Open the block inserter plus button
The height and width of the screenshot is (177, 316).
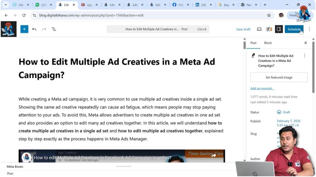(x=24, y=29)
